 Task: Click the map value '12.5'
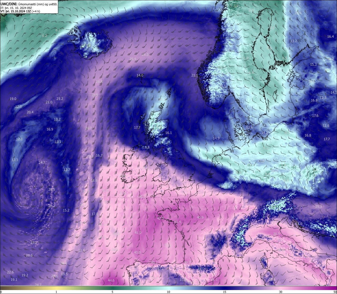[323, 98]
